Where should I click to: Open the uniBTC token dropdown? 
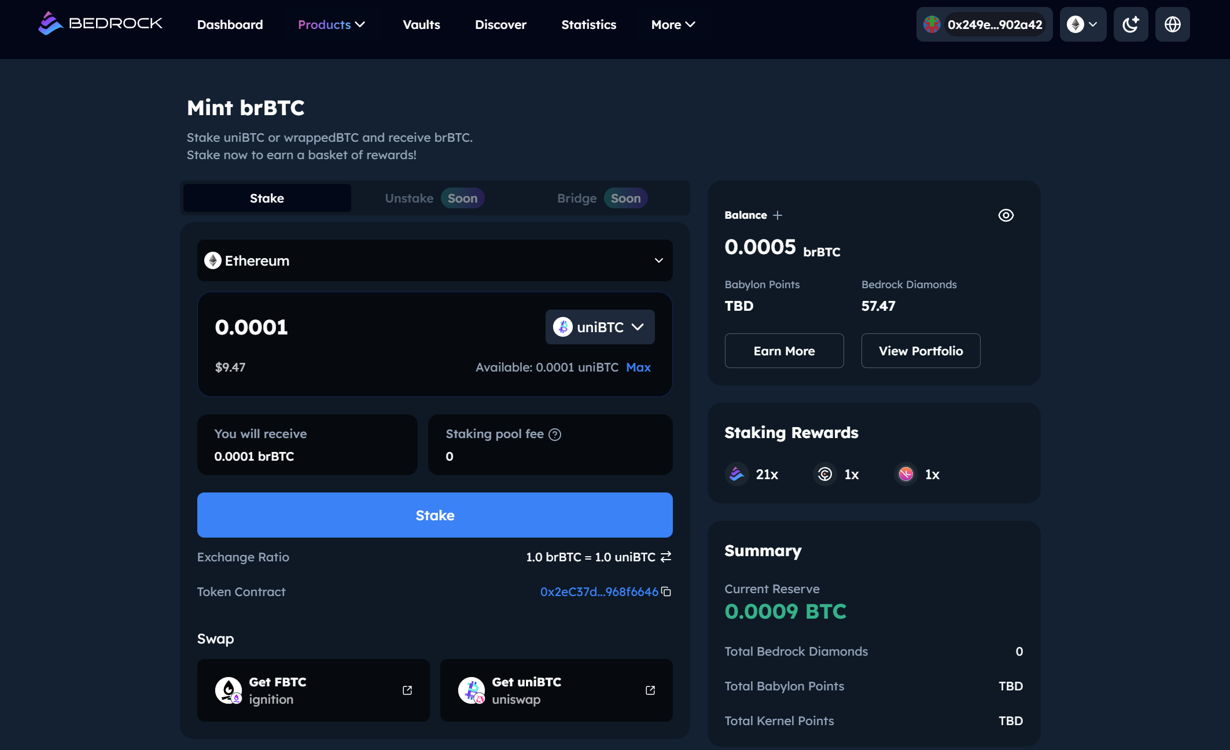tap(600, 327)
